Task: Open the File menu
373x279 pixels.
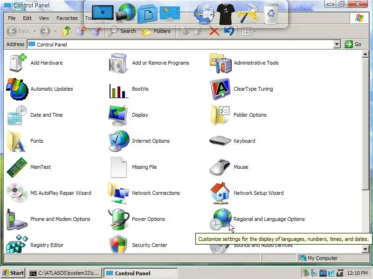Action: (12, 18)
